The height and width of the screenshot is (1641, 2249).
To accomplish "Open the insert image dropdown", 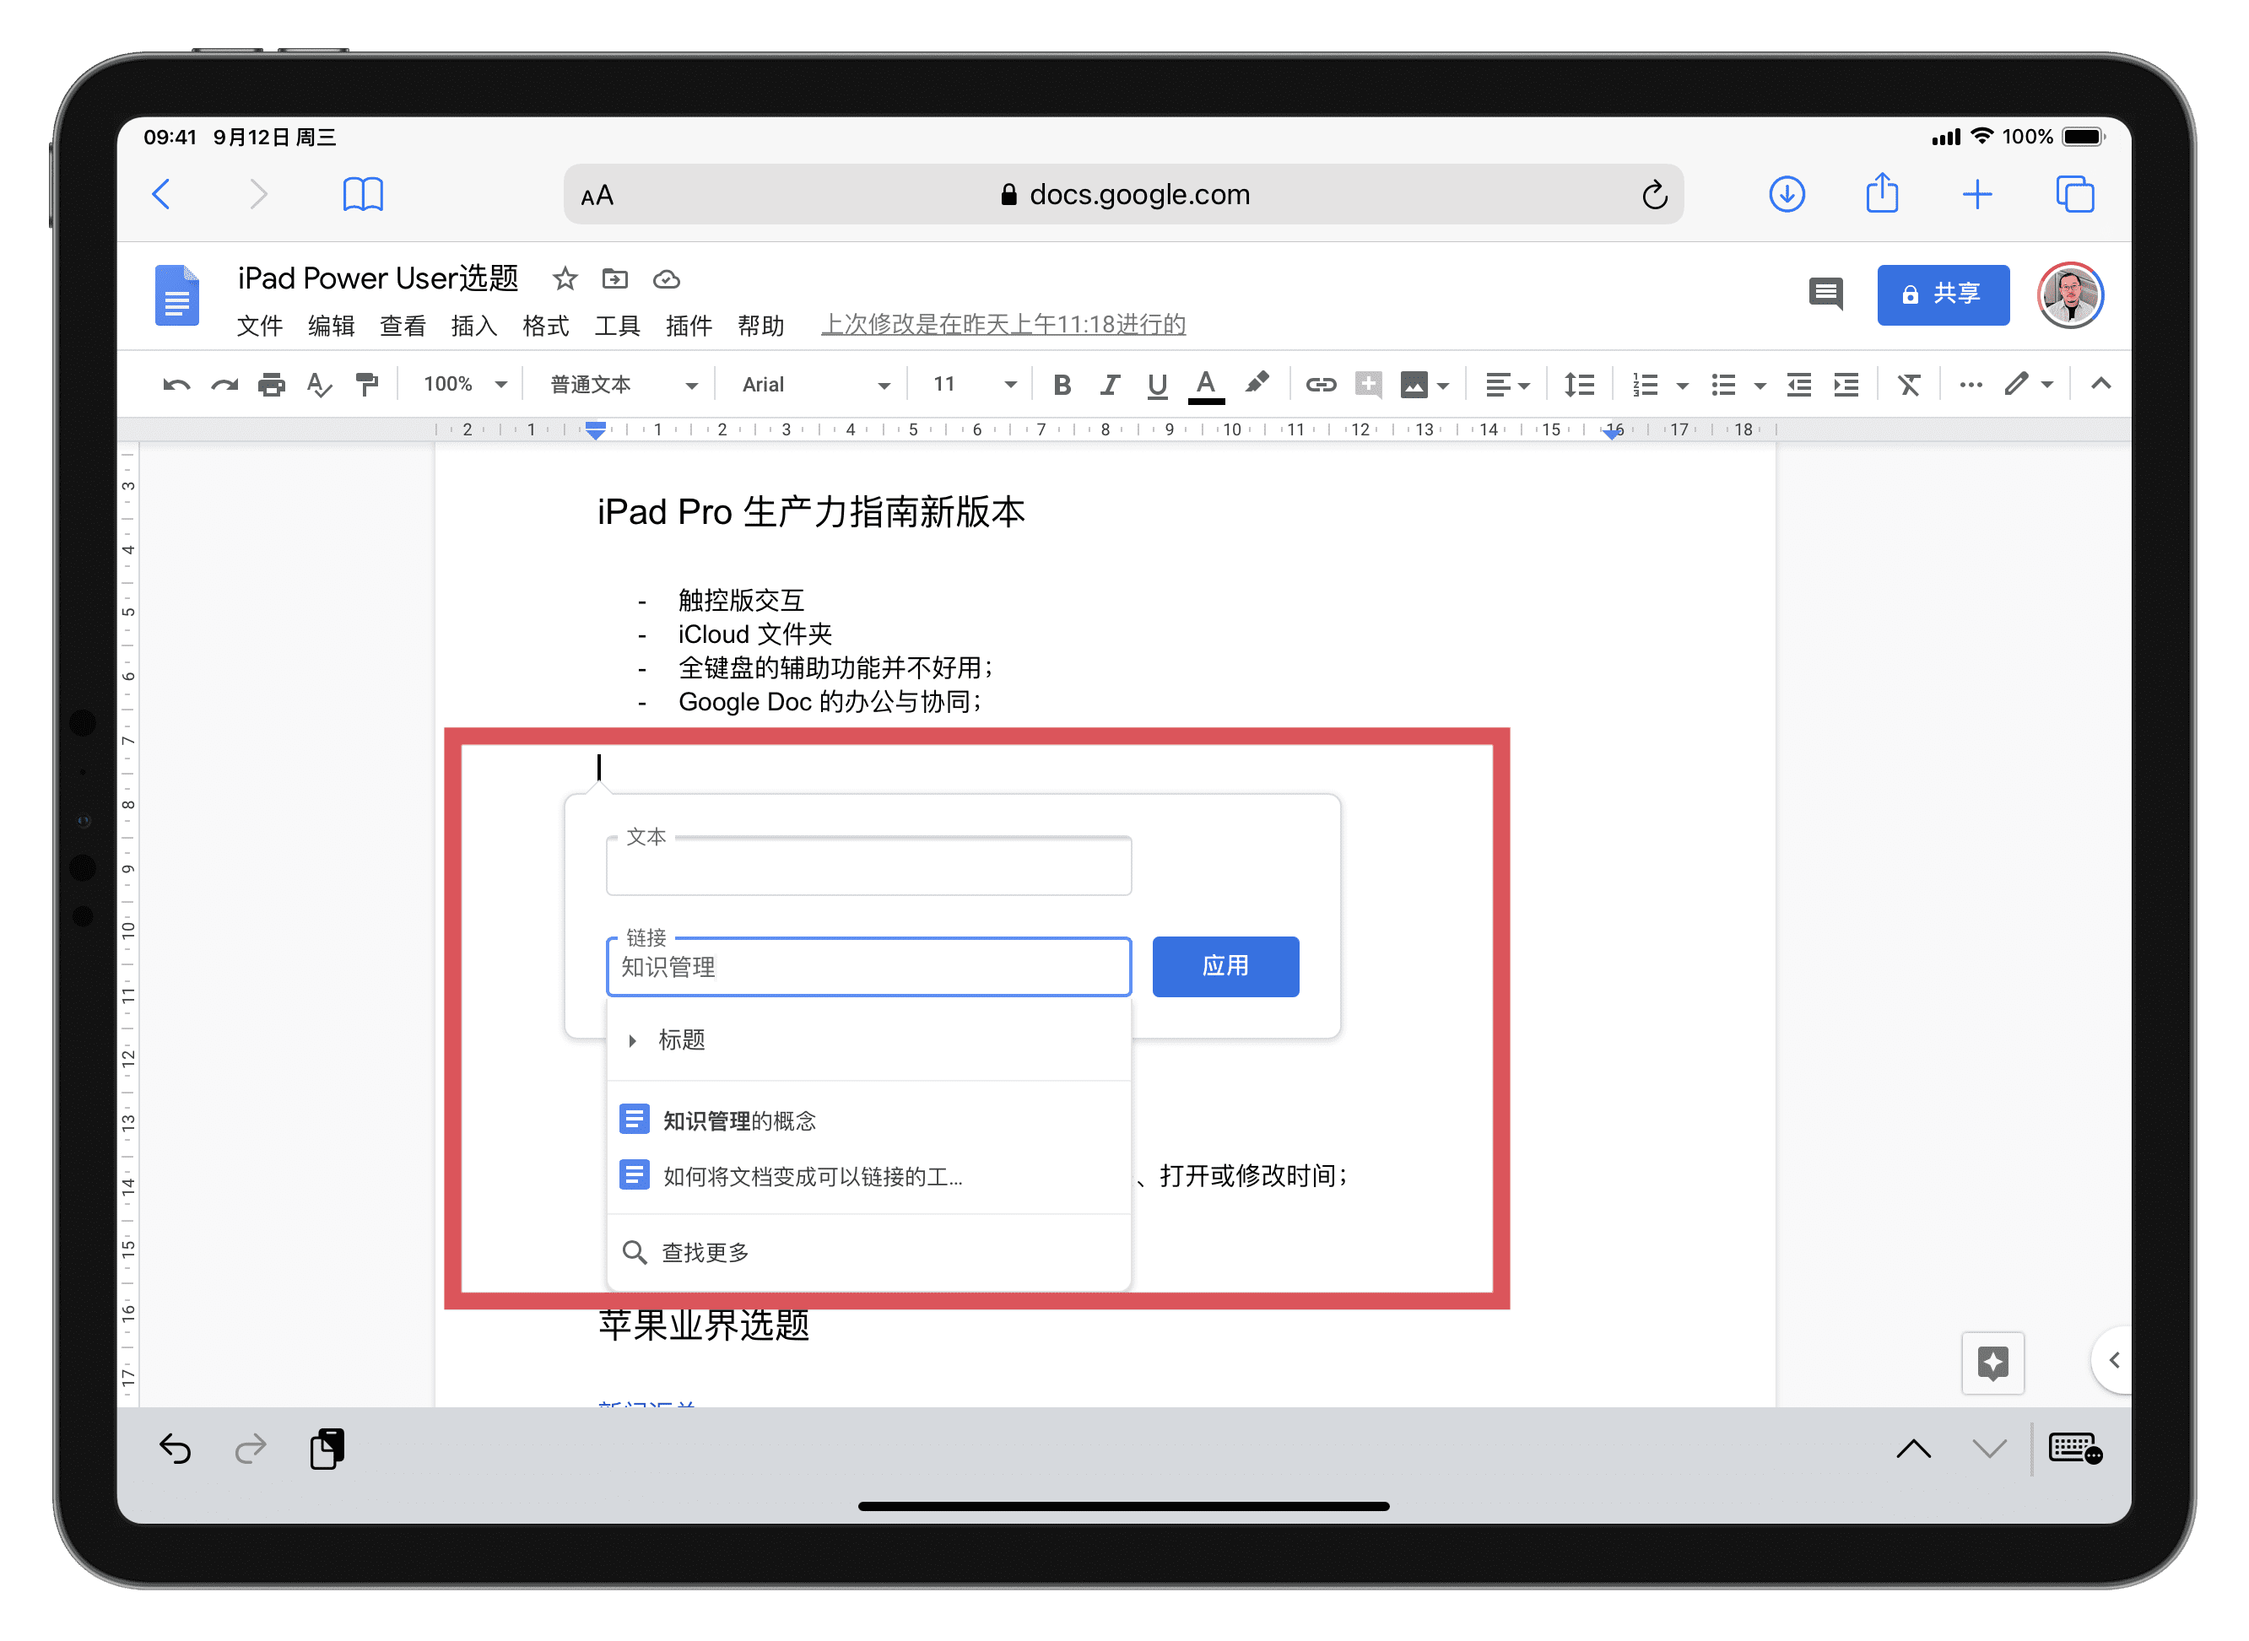I will (x=1425, y=385).
